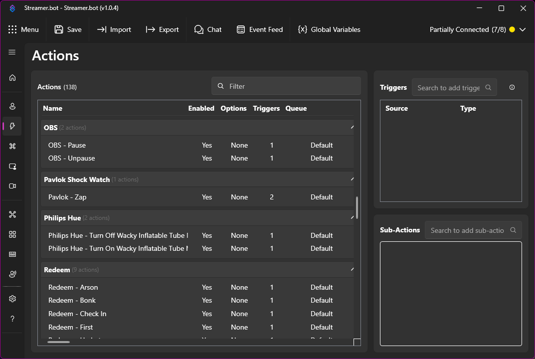Select the Pavlok - Zap action
Screen dimensions: 535x359
197,197
